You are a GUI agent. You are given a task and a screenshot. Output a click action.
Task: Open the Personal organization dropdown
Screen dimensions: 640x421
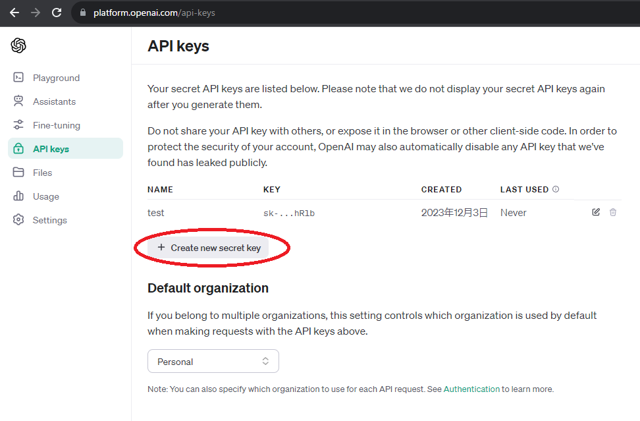coord(213,361)
